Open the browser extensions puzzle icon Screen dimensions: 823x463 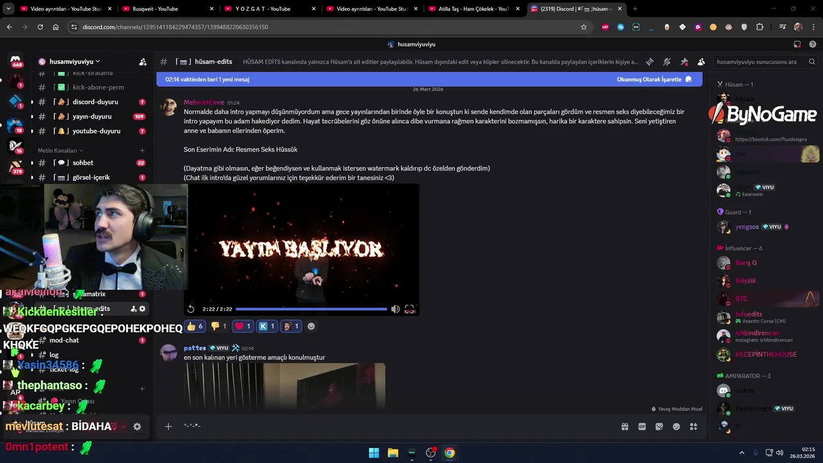pos(760,27)
